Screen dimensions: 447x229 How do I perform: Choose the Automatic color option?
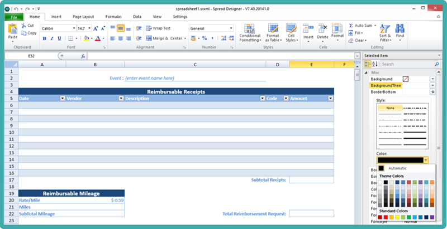point(398,168)
